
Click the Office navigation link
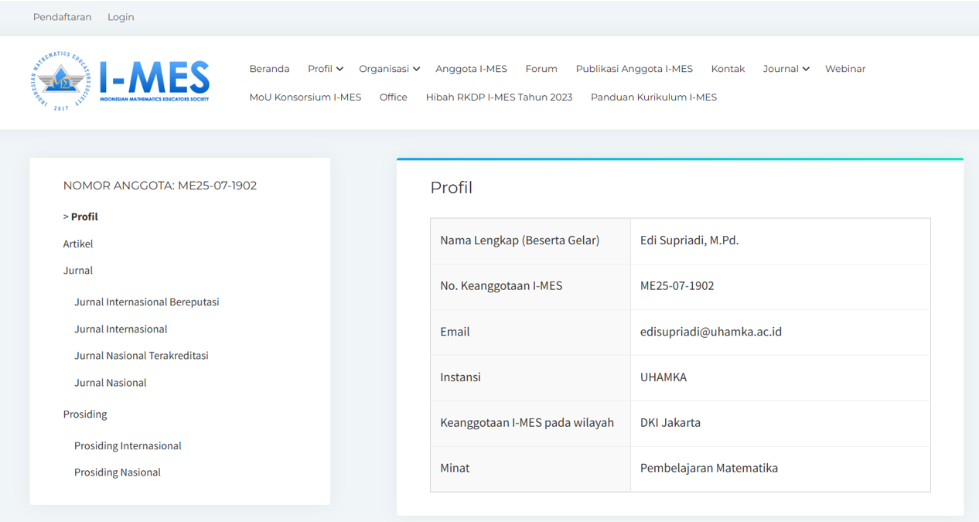393,97
